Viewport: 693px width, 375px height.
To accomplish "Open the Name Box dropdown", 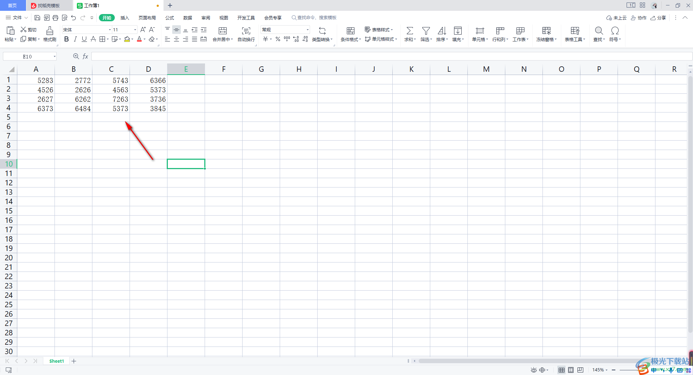I will pyautogui.click(x=55, y=56).
